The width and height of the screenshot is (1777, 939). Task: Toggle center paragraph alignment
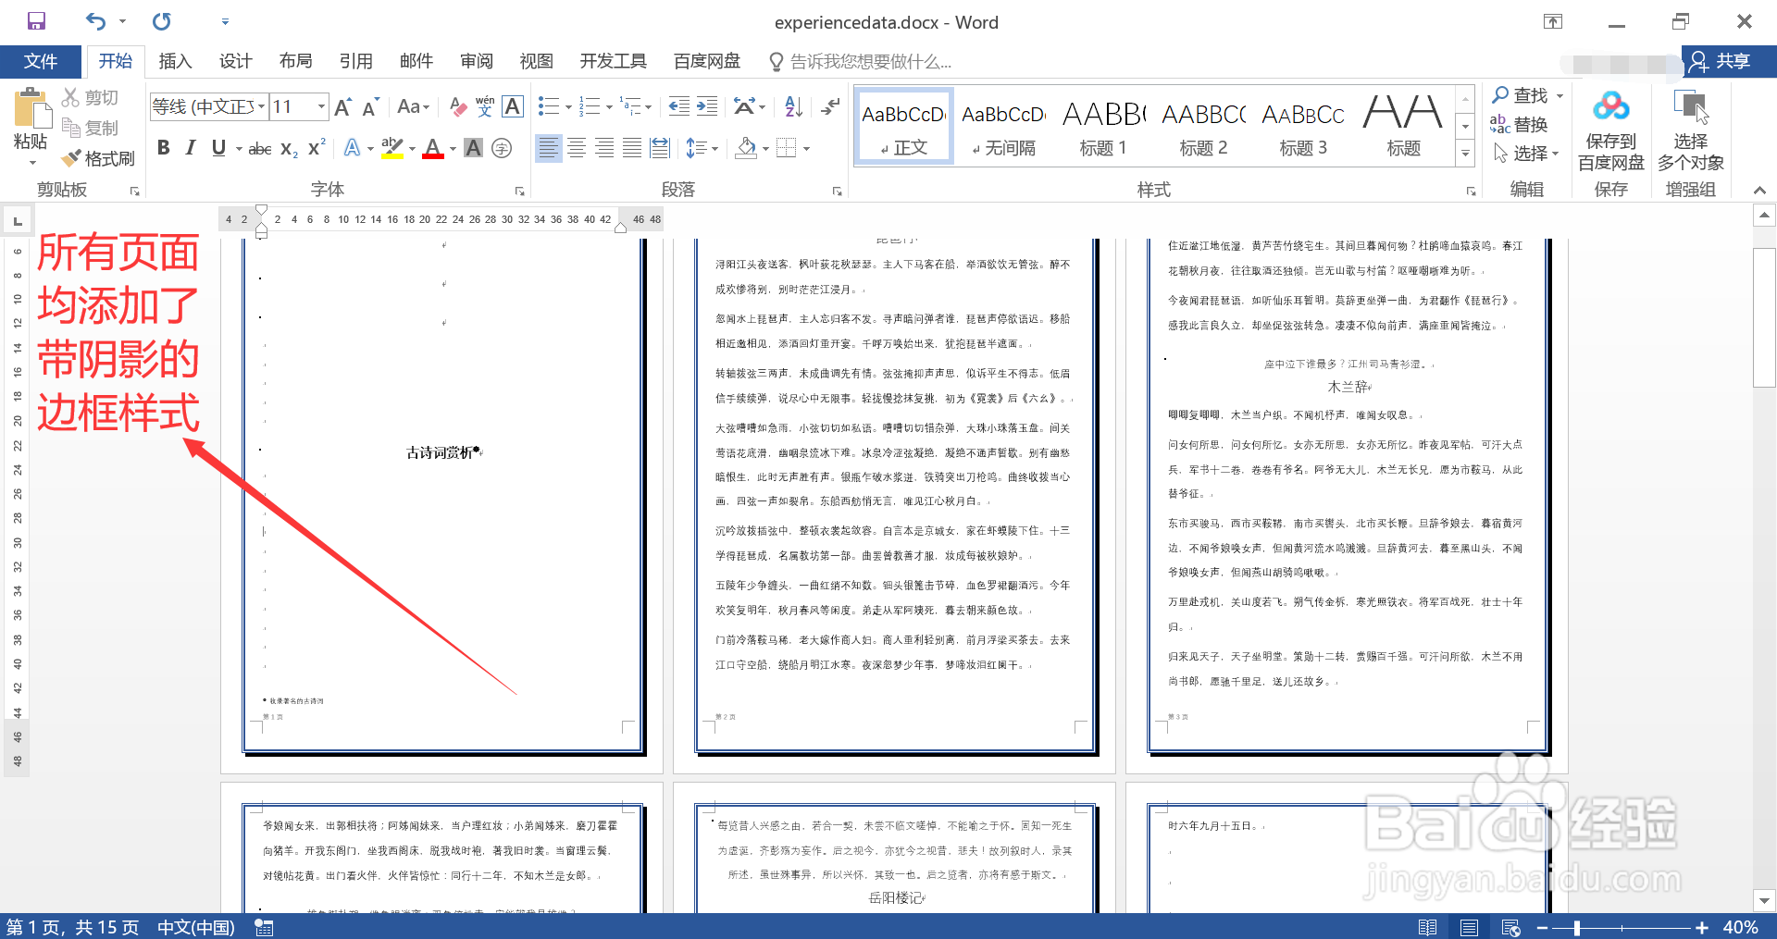[x=576, y=147]
